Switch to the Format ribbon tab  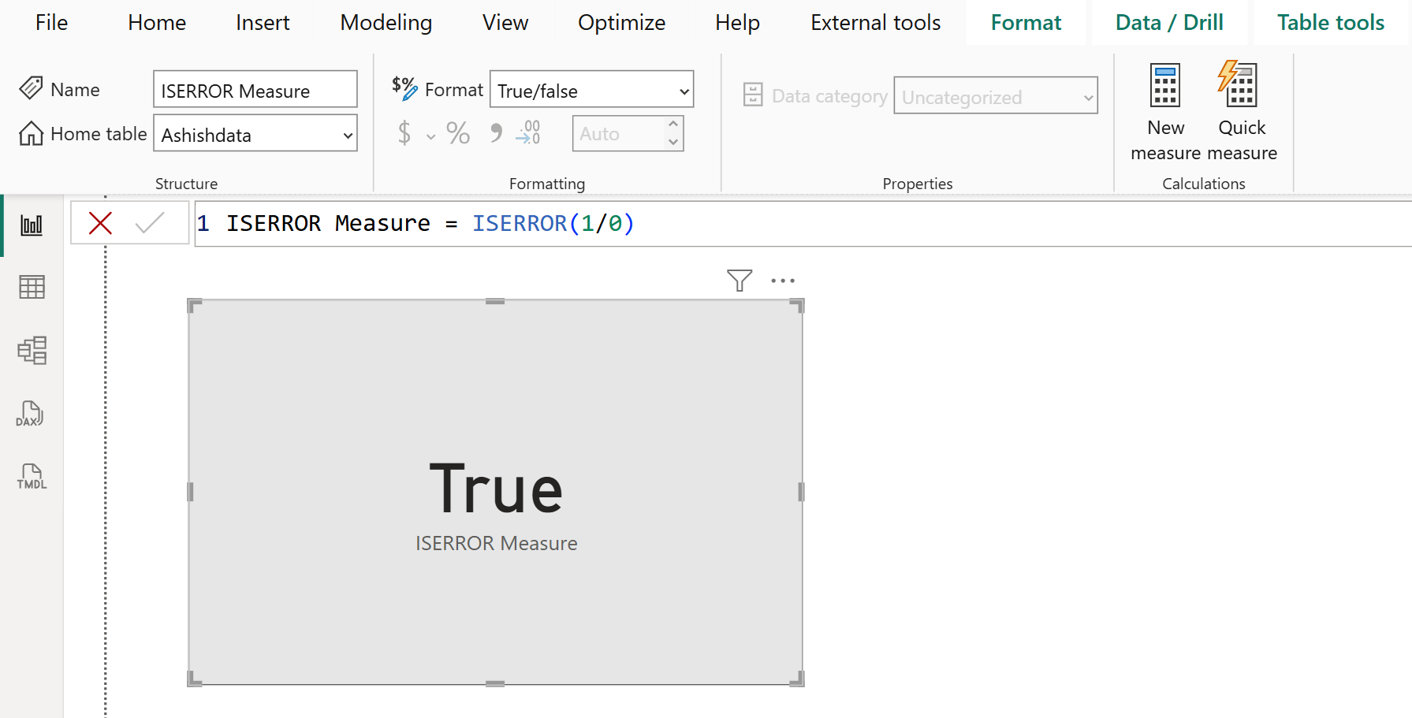point(1026,22)
